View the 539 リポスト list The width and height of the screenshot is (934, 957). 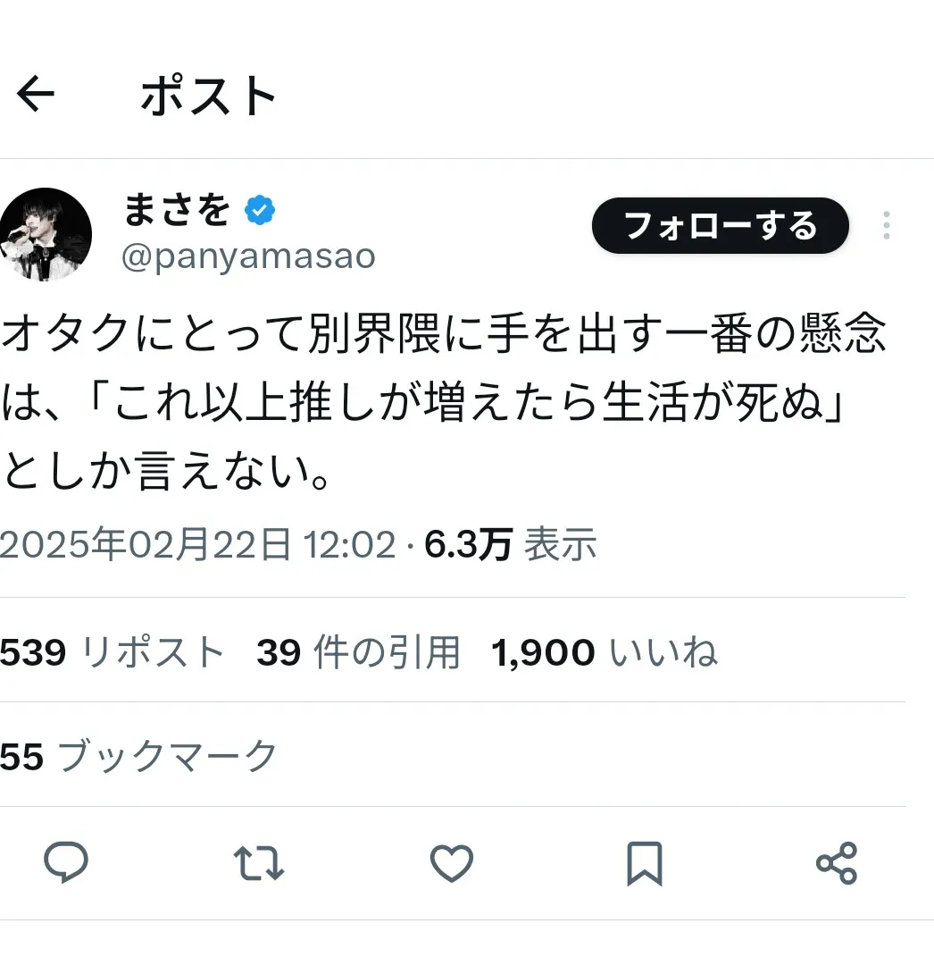pyautogui.click(x=112, y=653)
